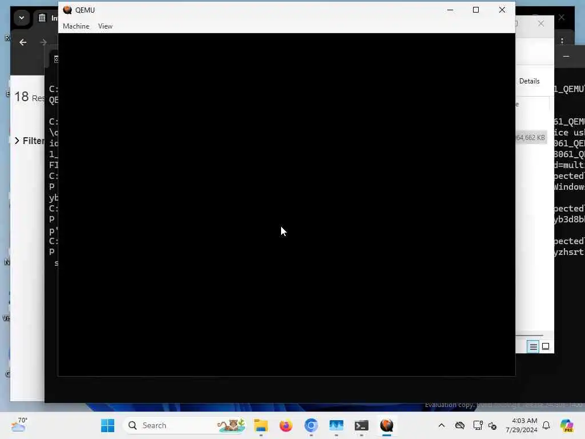The width and height of the screenshot is (585, 439).
Task: Open the browser three-dot menu
Action: point(562,41)
